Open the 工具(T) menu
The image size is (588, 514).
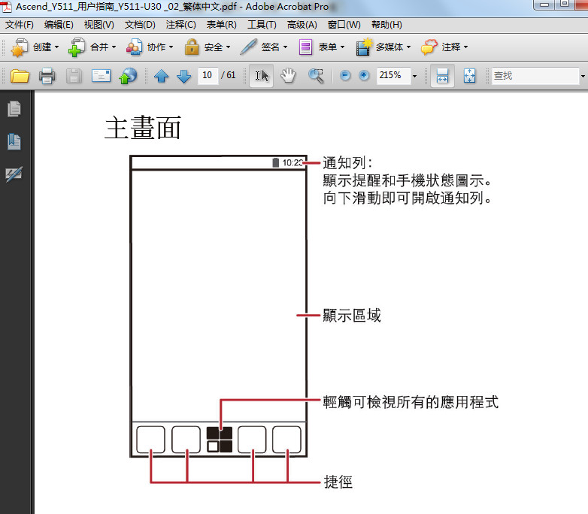tap(262, 25)
